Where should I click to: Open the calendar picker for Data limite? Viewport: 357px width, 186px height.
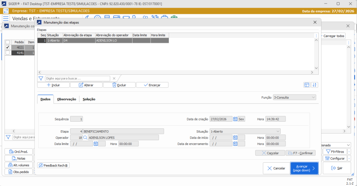96,144
